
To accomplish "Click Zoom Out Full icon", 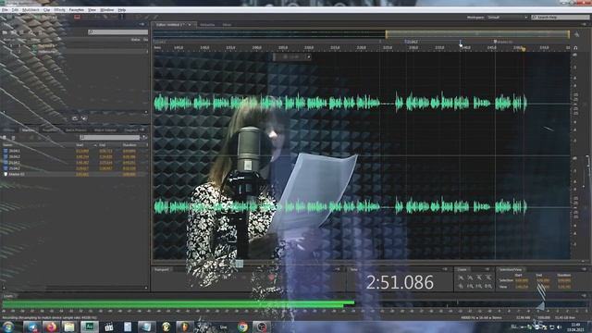I will 461,287.
